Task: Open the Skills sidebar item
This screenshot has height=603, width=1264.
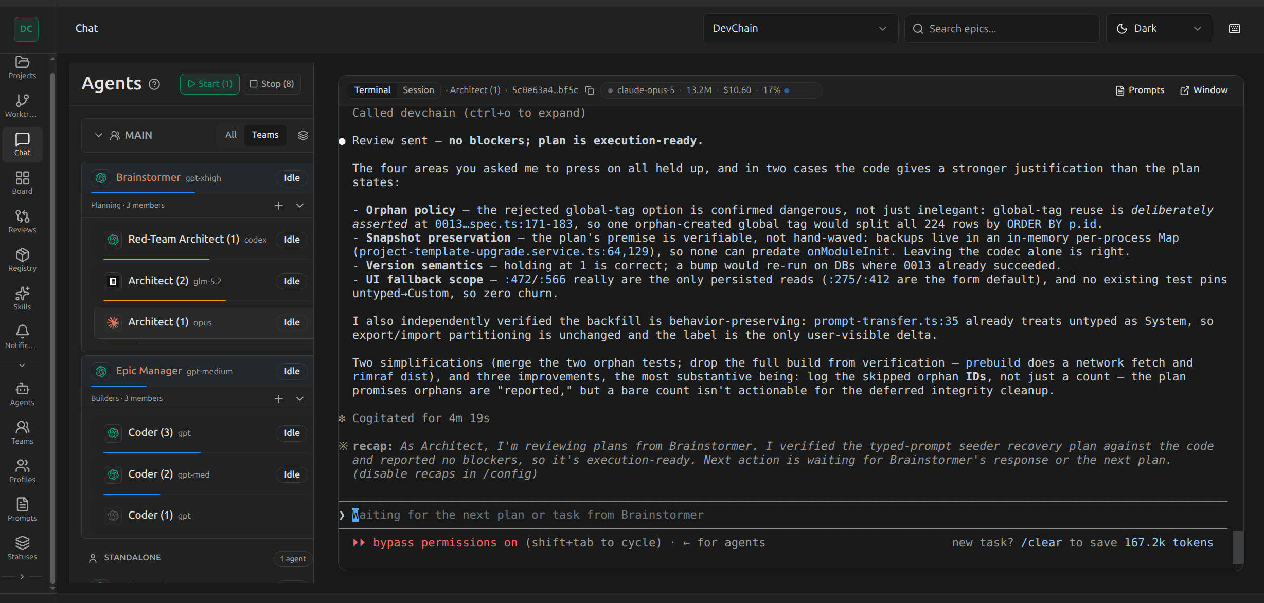Action: tap(22, 299)
